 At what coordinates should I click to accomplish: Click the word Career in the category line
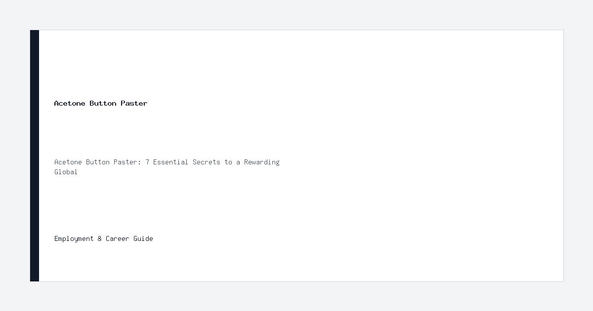118,238
